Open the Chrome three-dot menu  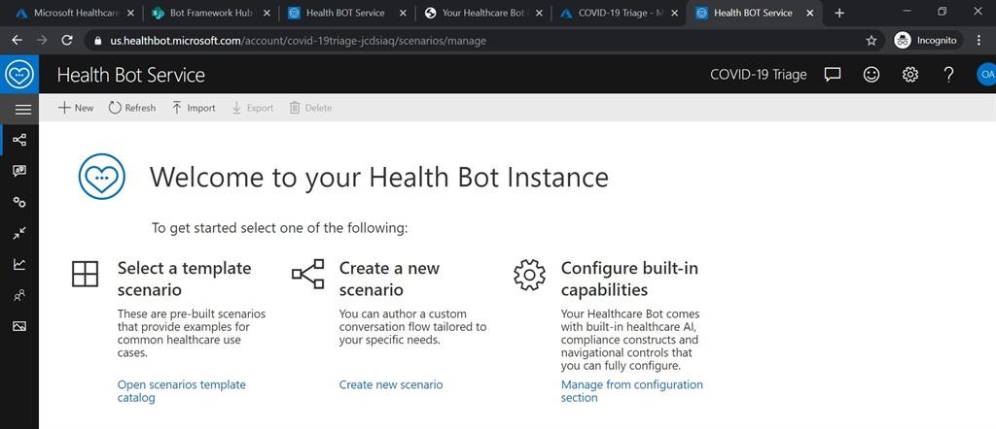point(978,40)
